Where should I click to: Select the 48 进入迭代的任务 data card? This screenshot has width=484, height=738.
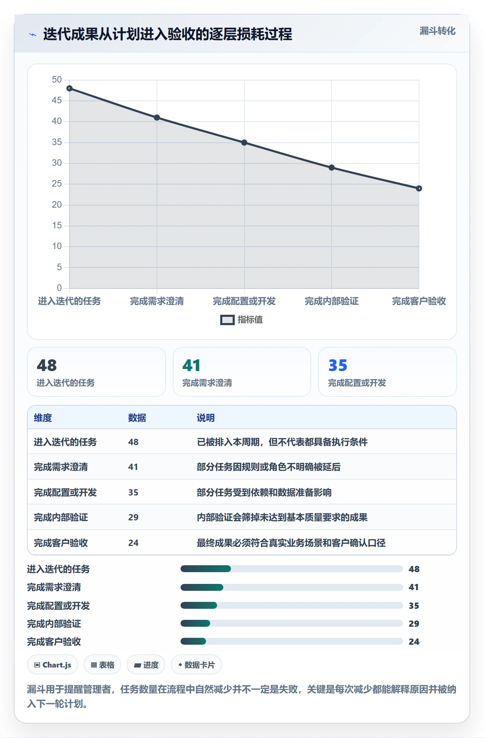[96, 372]
